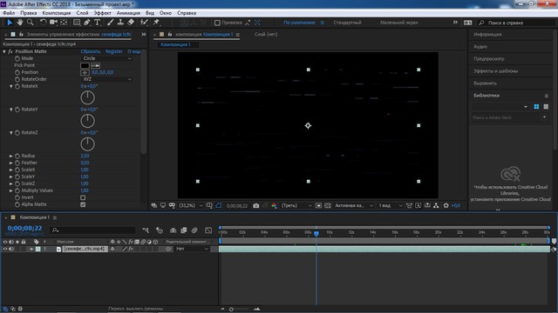Select the Pan Behind anchor point tool

[x=64, y=23]
